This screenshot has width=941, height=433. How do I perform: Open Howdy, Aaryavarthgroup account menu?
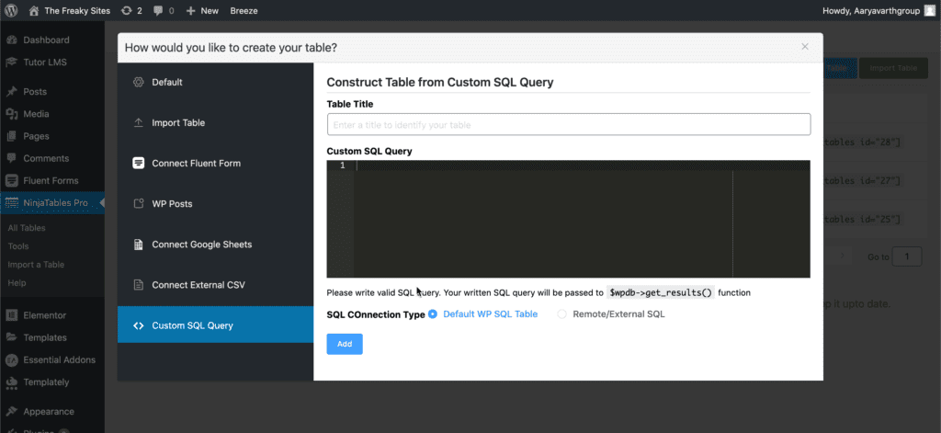[873, 10]
